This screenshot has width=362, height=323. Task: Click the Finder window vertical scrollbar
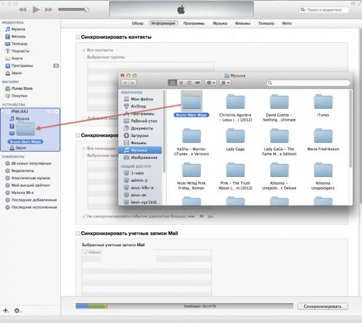click(x=351, y=129)
